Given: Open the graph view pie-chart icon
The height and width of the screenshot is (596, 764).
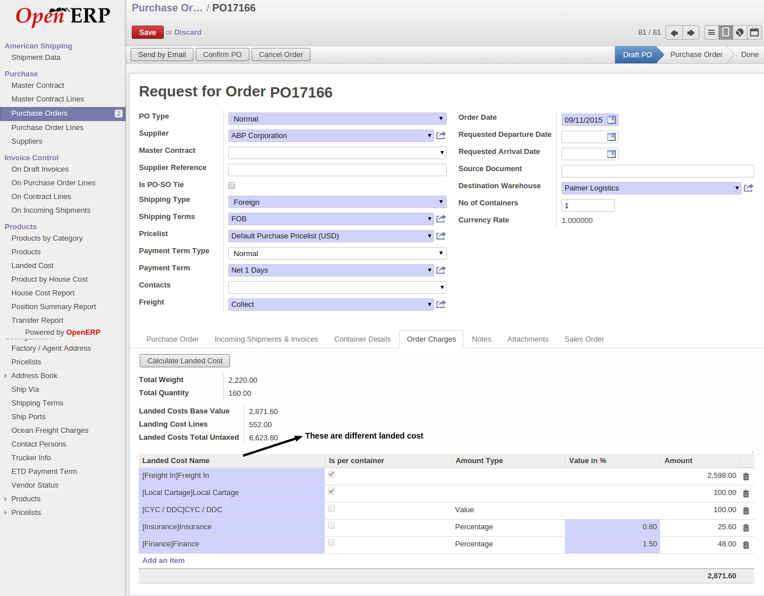Looking at the screenshot, I should (x=740, y=33).
